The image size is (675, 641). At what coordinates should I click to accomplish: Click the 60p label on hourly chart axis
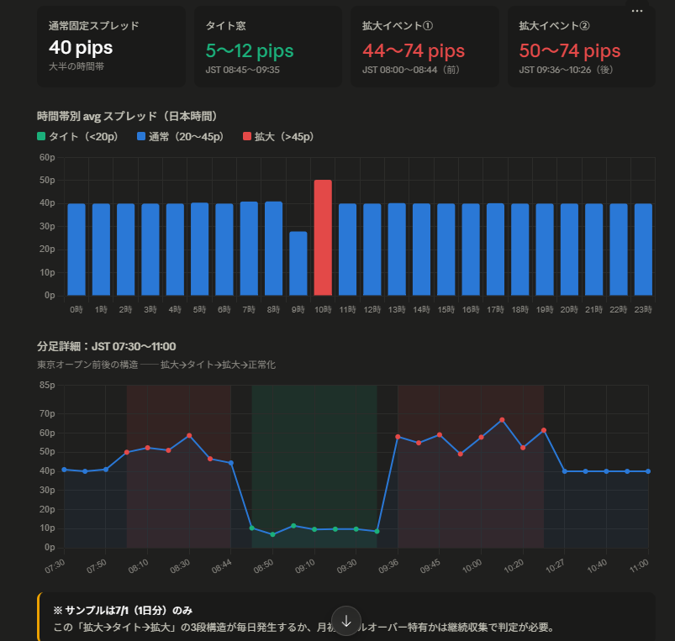[x=47, y=157]
